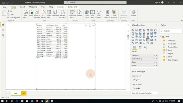Search in the Fields pane
The height and width of the screenshot is (103, 183).
(171, 31)
